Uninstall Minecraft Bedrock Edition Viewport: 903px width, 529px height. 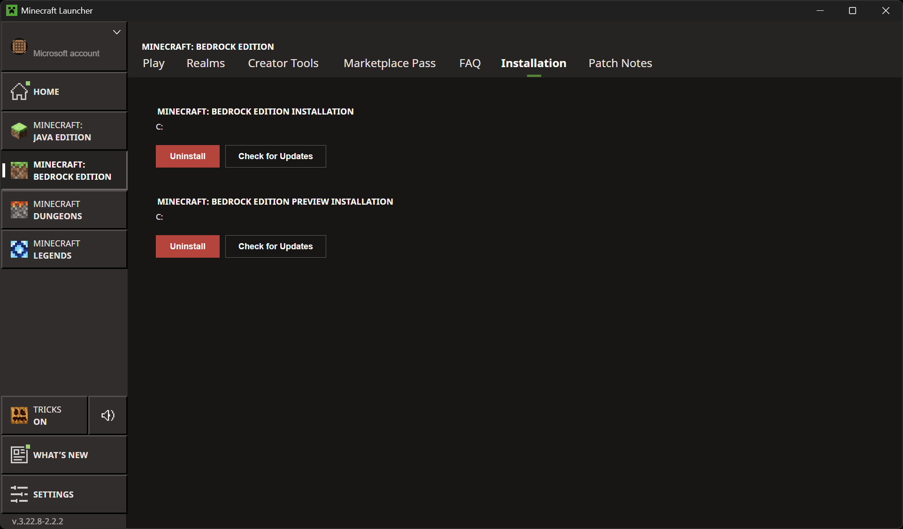187,156
